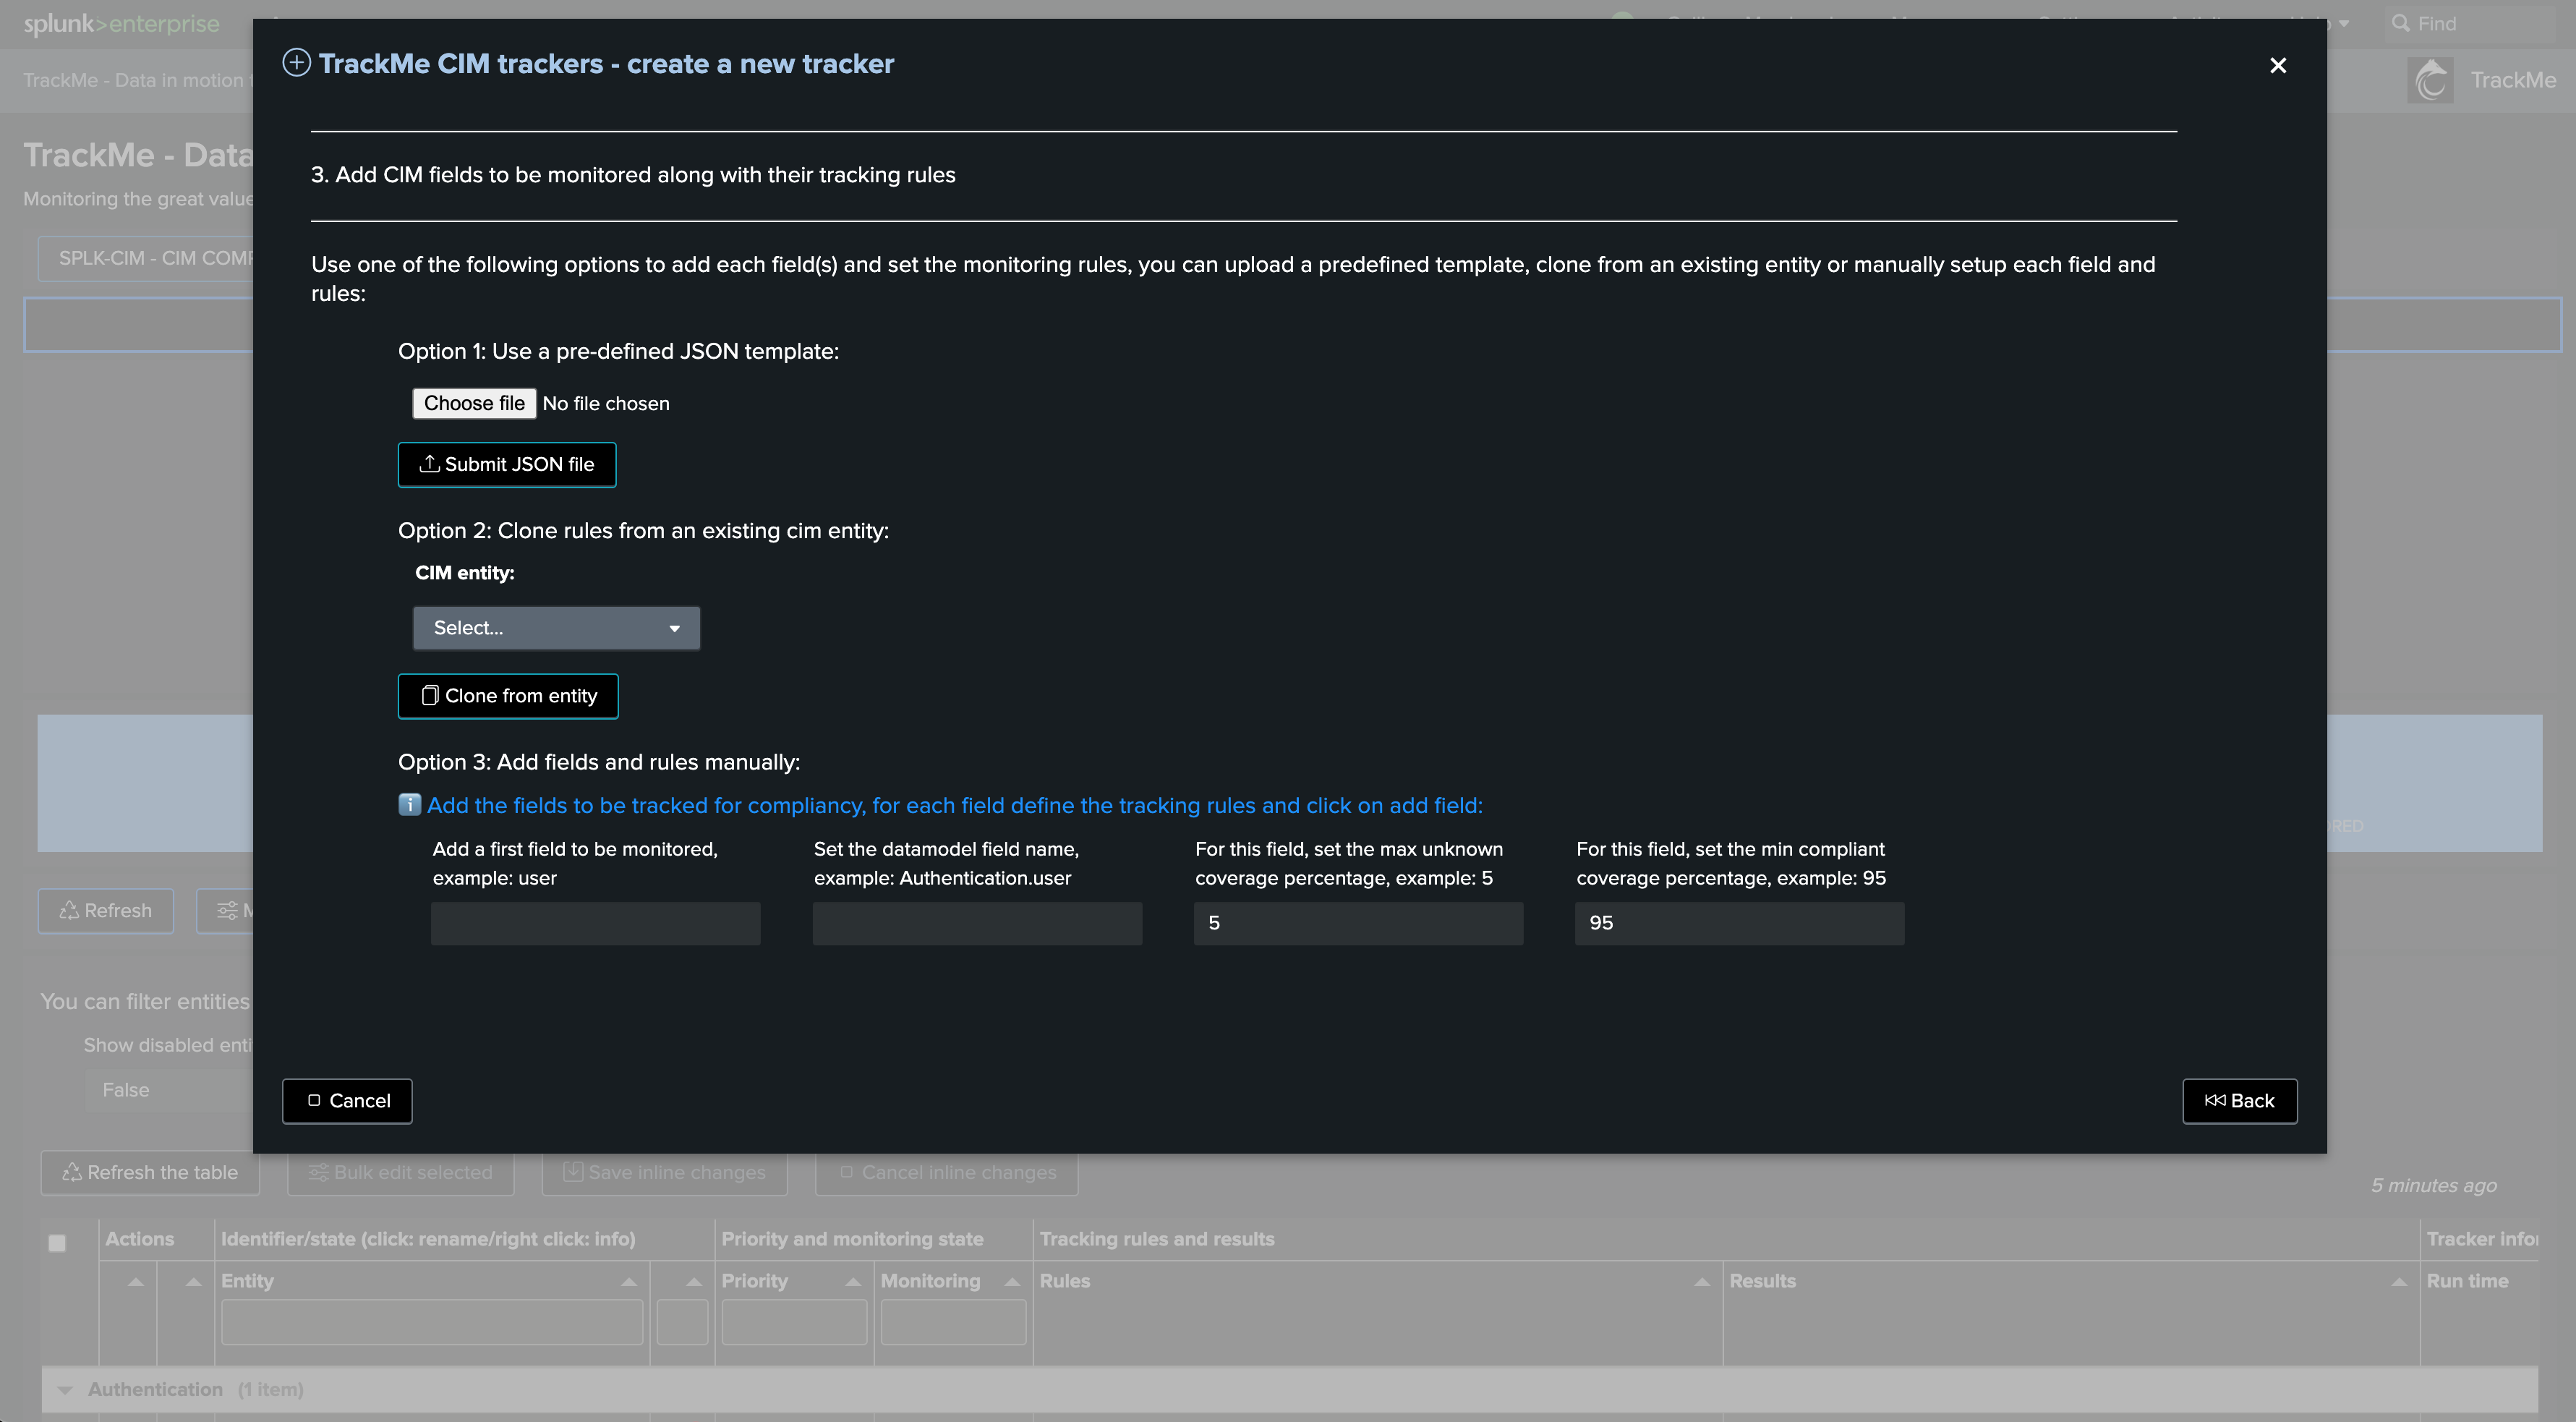Click the Bulk edit selected button
This screenshot has height=1422, width=2576.
401,1172
